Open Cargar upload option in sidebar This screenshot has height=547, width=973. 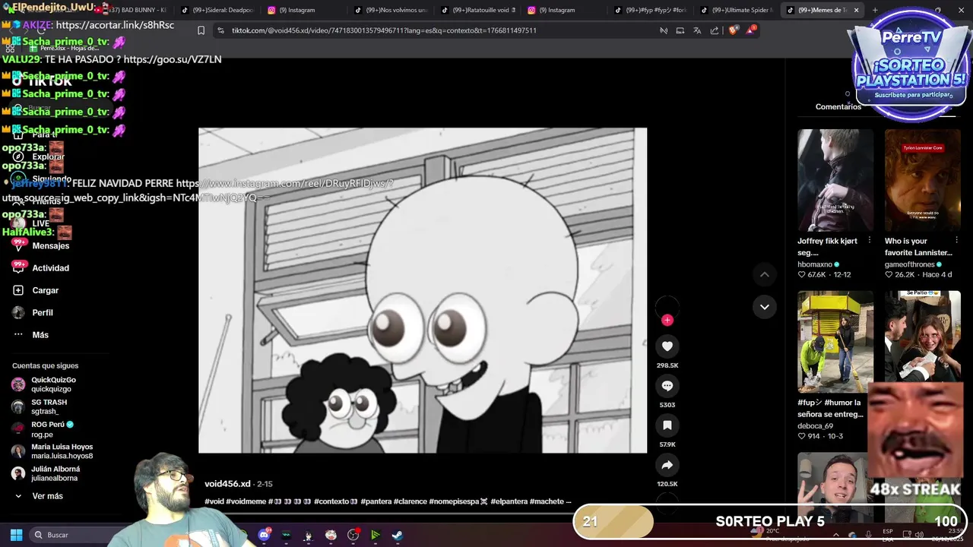(45, 290)
